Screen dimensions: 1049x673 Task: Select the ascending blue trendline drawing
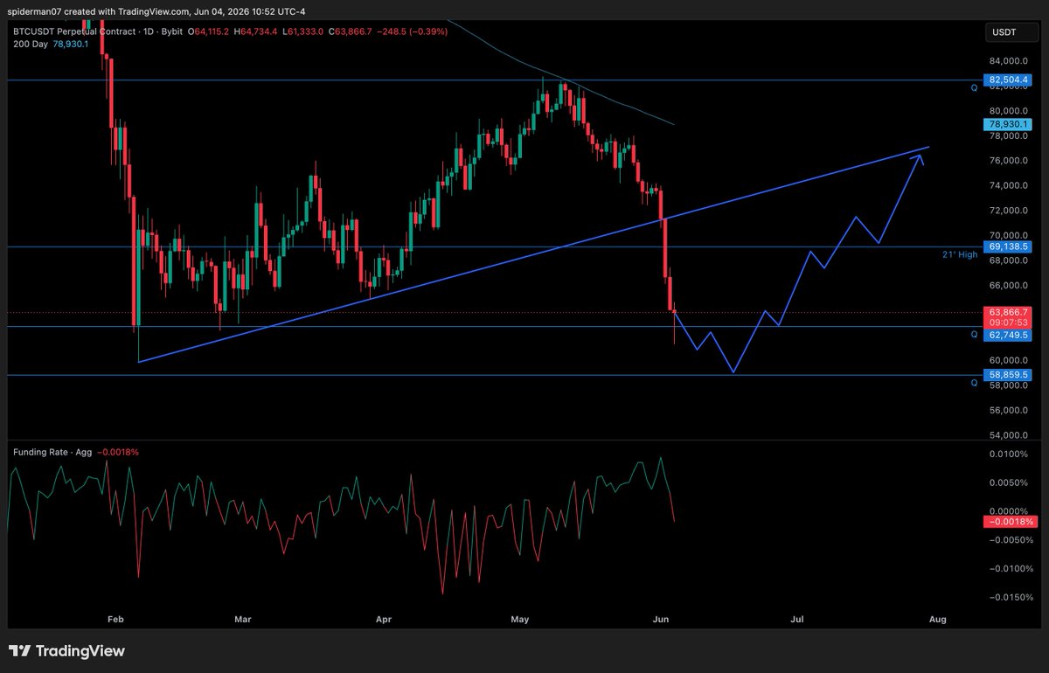click(x=533, y=254)
